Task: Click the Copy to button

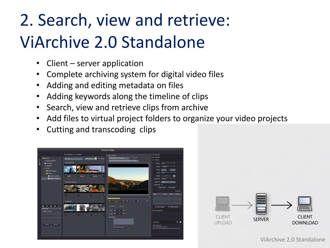Action: pyautogui.click(x=47, y=224)
